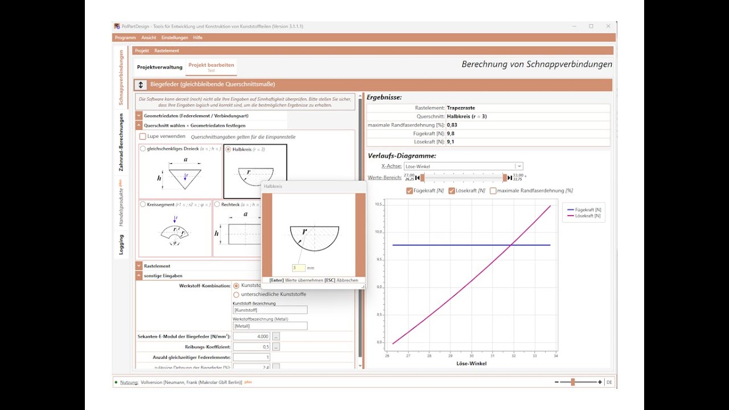Open the Zahnrad-Berechnungen side tab
The height and width of the screenshot is (410, 729).
121,142
